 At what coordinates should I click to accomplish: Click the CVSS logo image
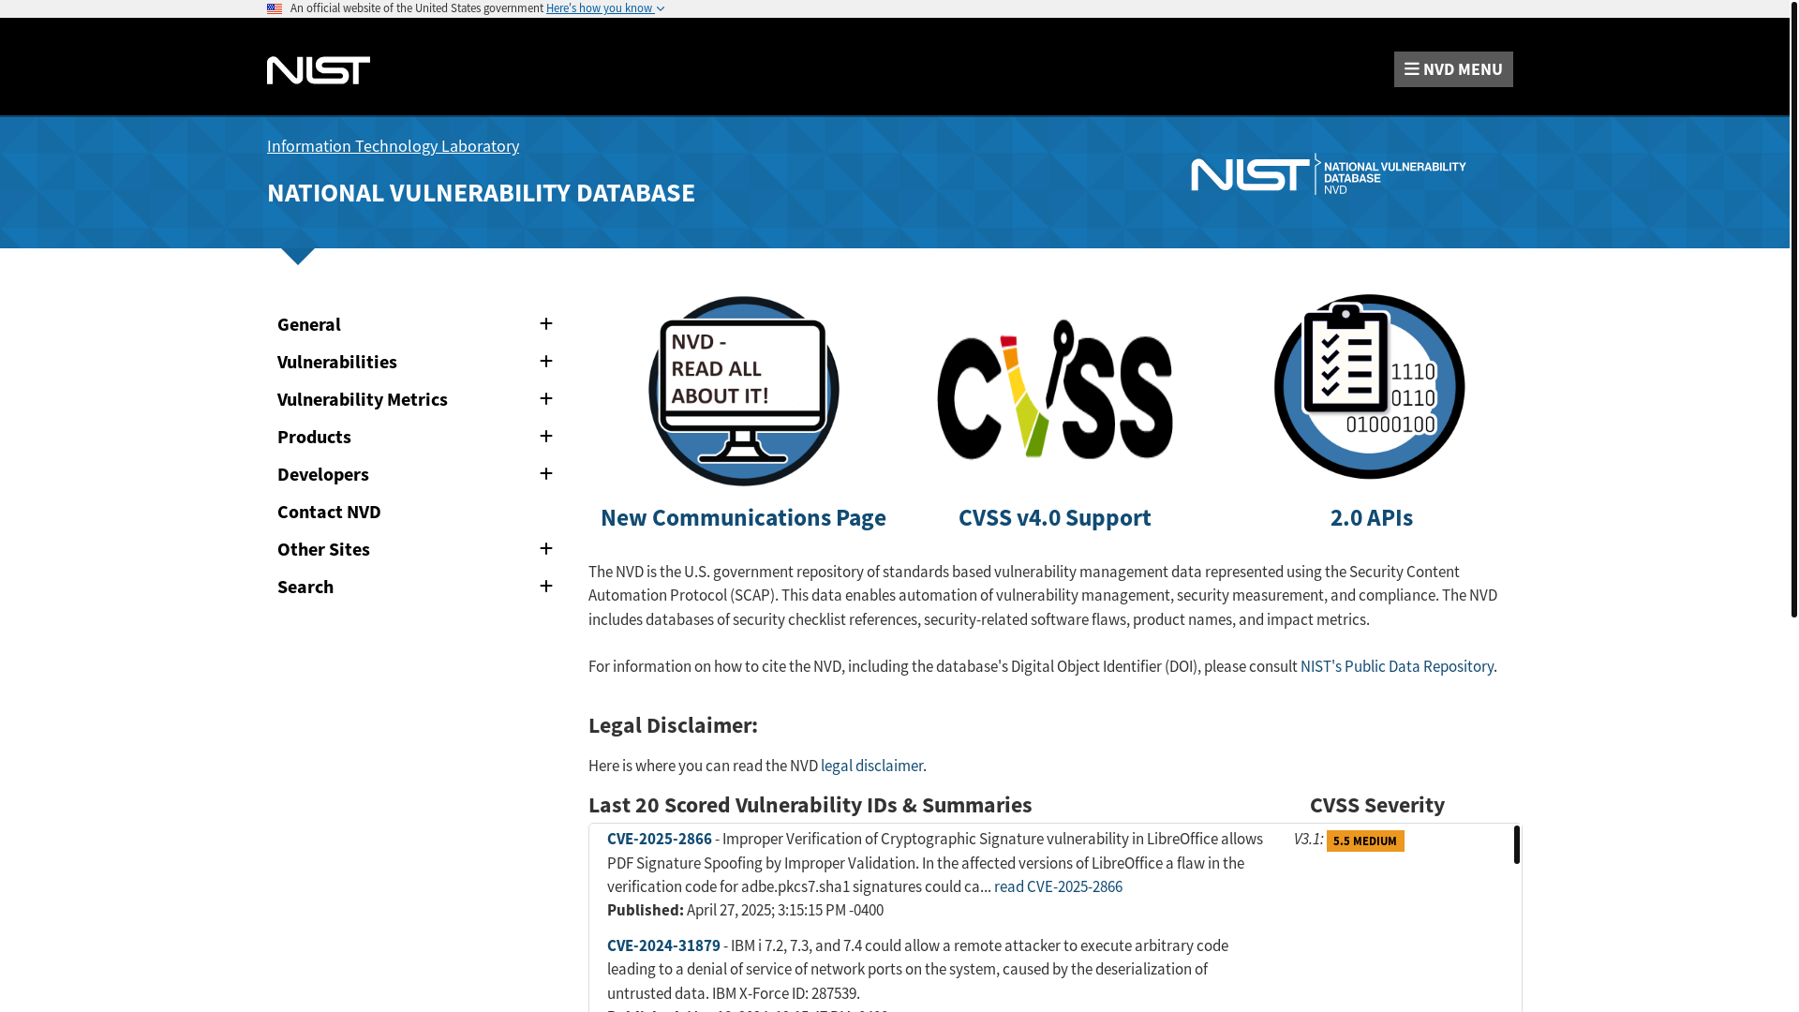(1054, 390)
